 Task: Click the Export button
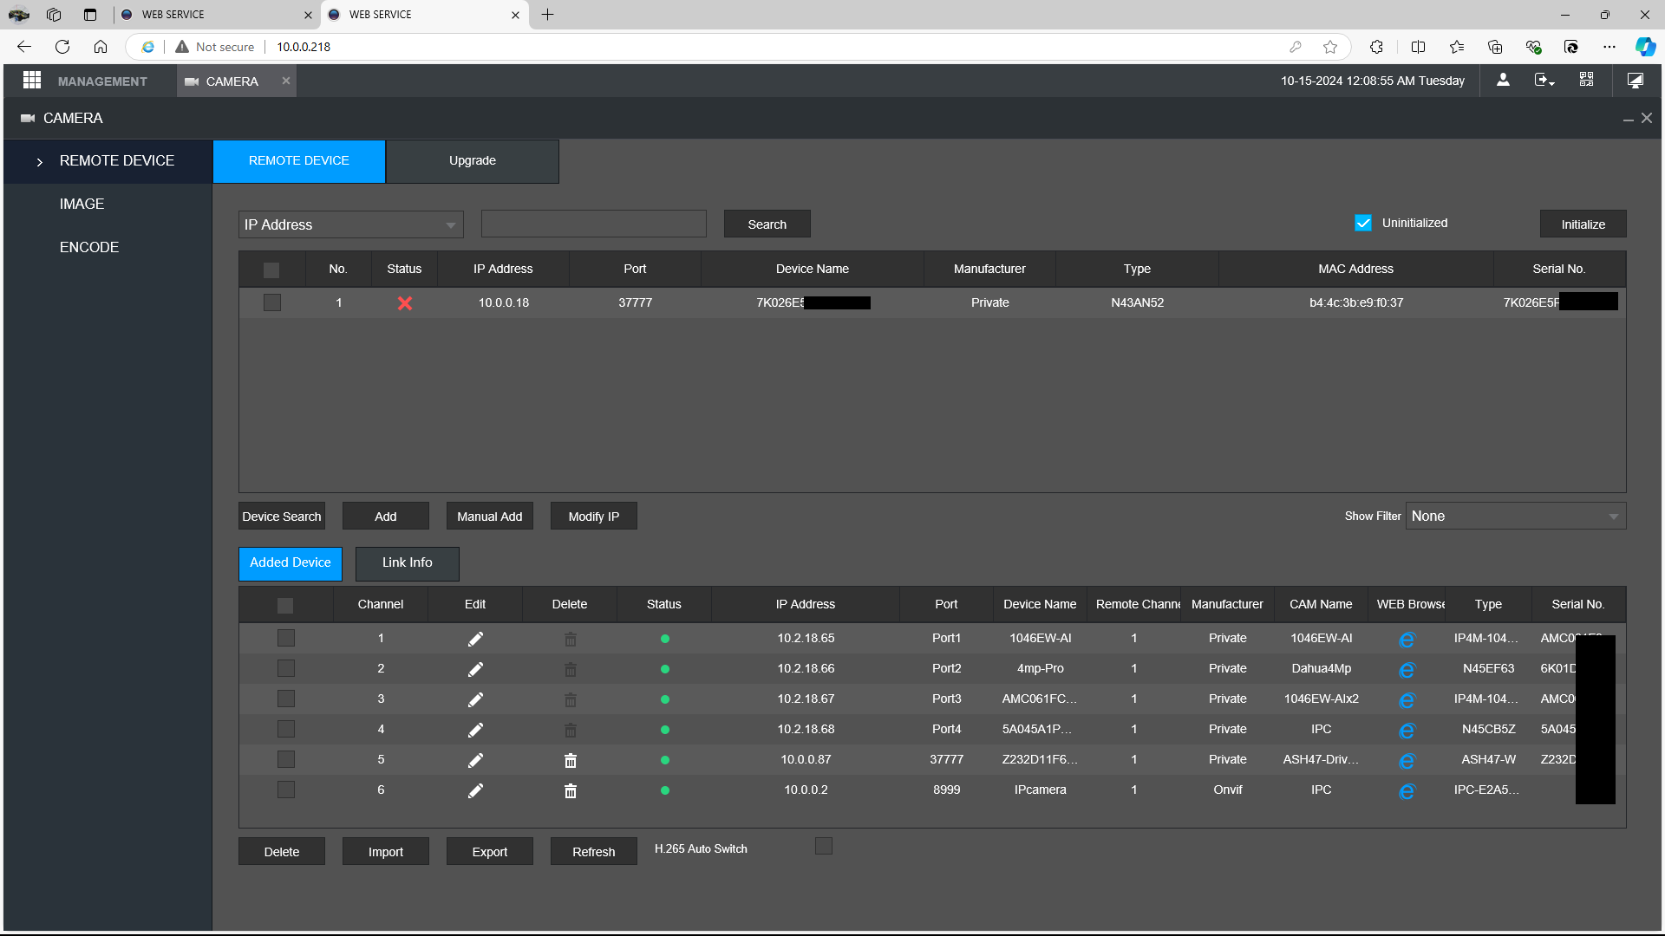coord(490,851)
